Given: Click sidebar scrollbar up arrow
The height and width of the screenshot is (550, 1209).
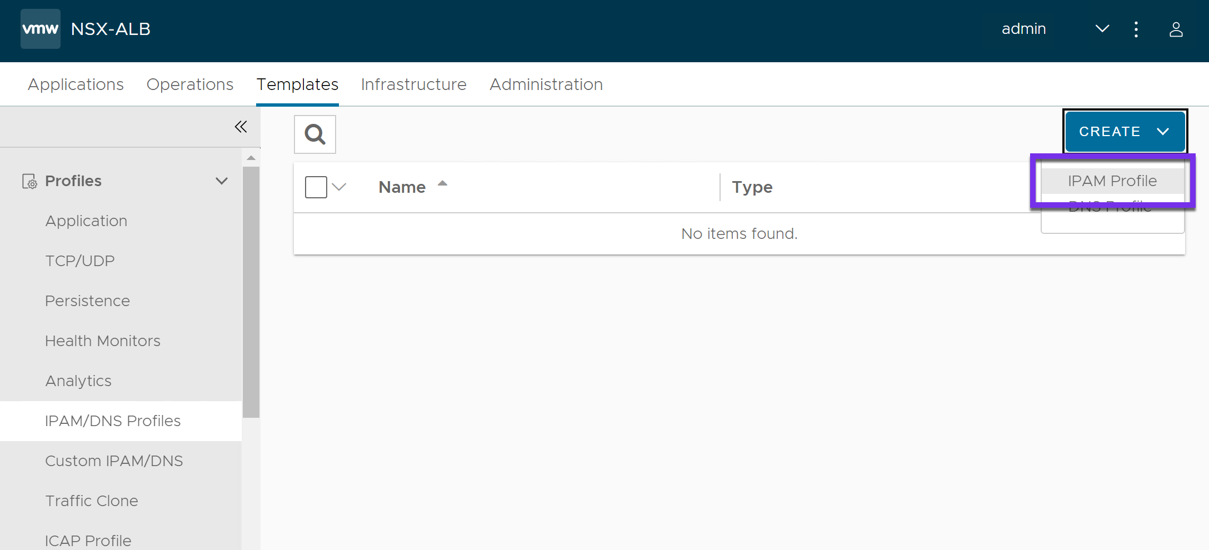Looking at the screenshot, I should point(251,158).
